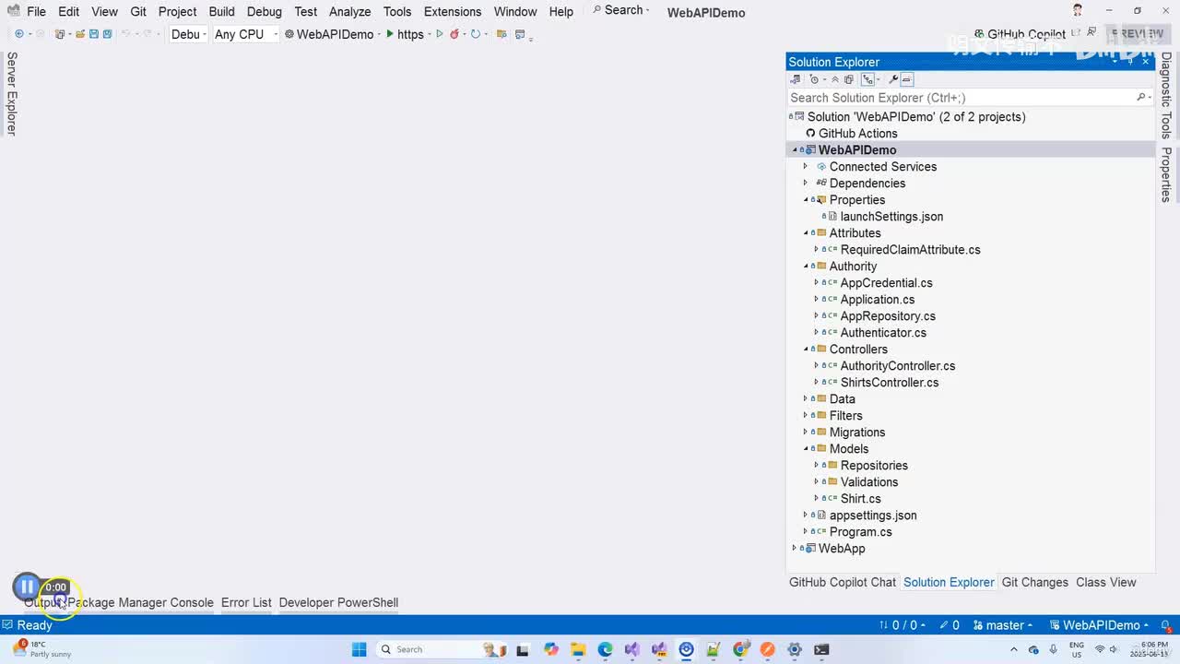Click the Search box in title bar
Viewport: 1180px width, 664px height.
[620, 10]
